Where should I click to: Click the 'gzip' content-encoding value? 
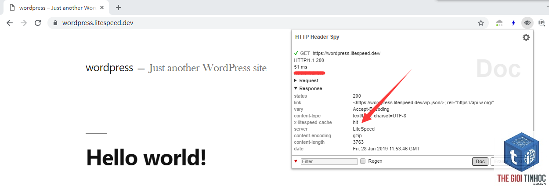tap(357, 135)
